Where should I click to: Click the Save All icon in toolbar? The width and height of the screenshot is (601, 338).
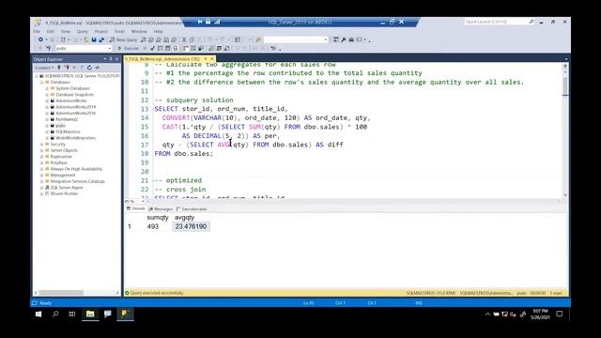101,39
